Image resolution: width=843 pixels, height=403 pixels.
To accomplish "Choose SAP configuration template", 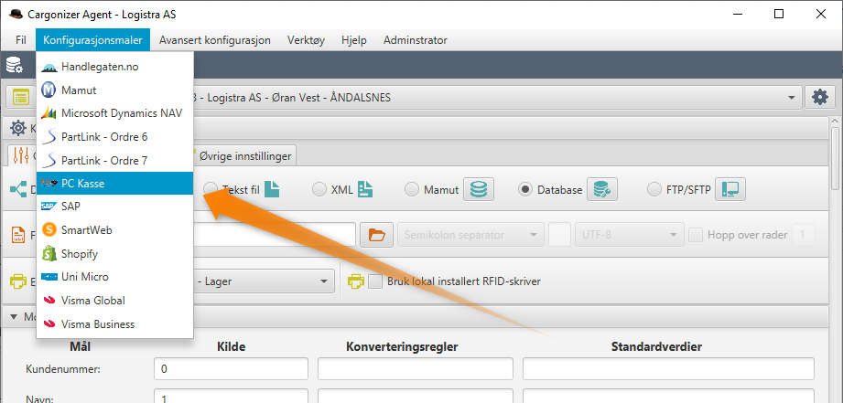I will 115,206.
